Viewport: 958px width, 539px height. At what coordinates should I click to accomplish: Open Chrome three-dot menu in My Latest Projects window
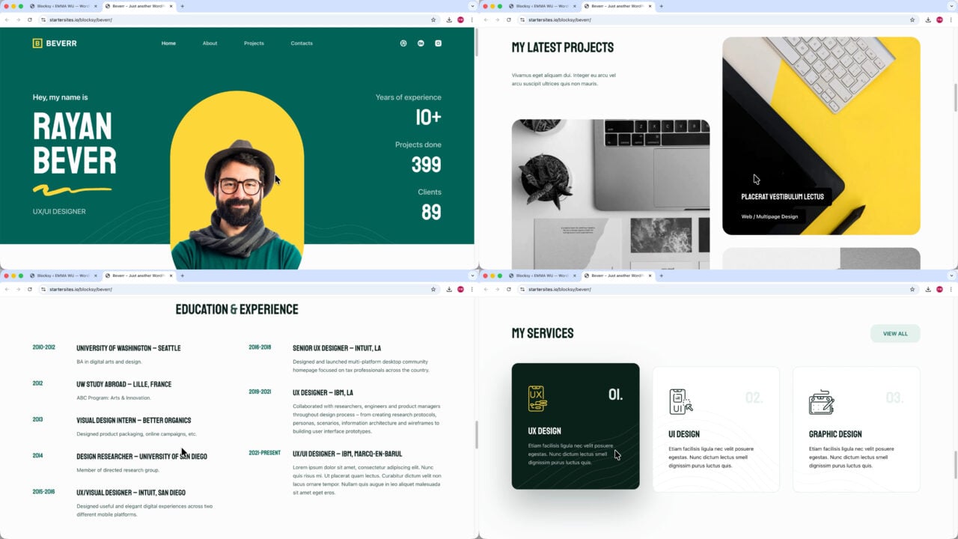951,19
